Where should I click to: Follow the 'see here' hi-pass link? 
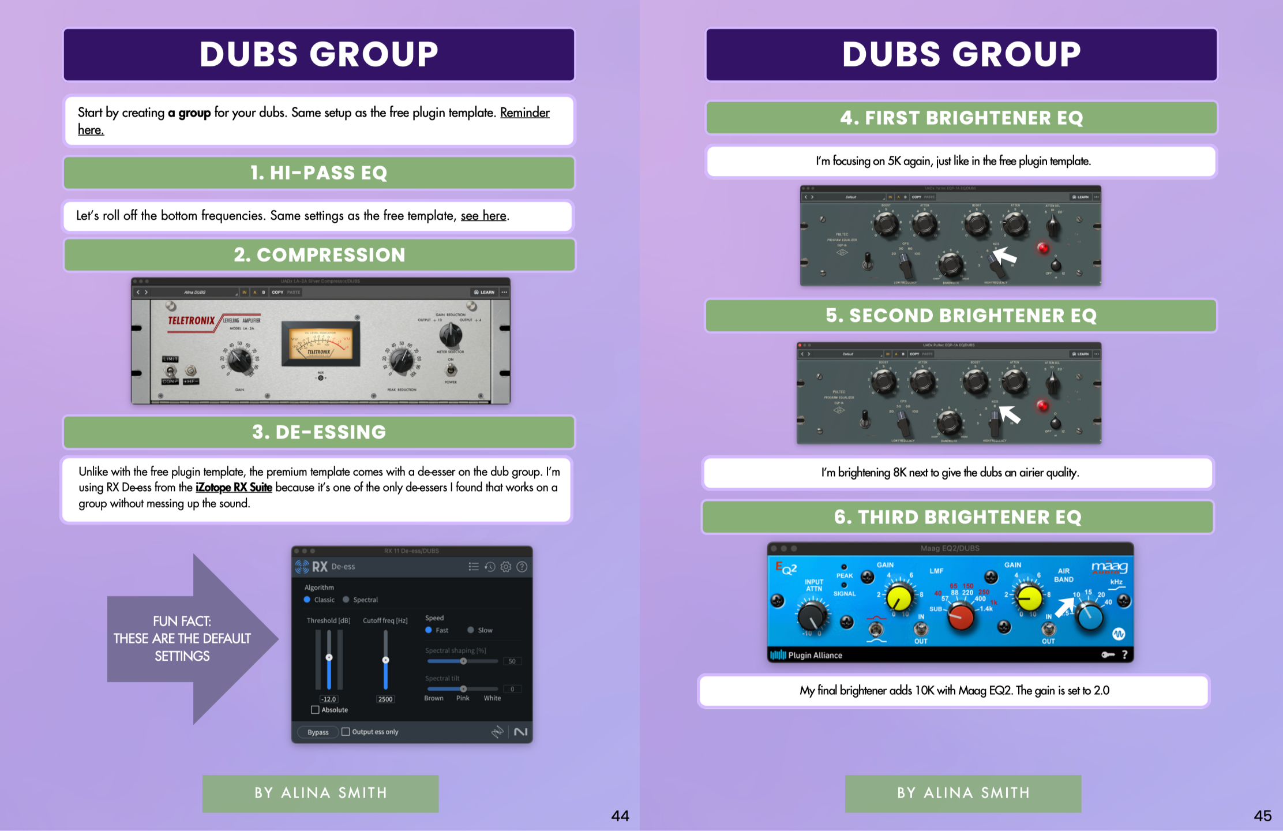pyautogui.click(x=483, y=216)
